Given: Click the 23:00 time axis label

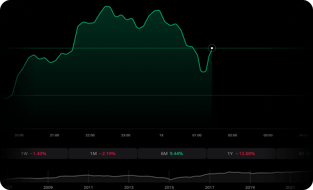Looking at the screenshot, I should click(x=126, y=135).
